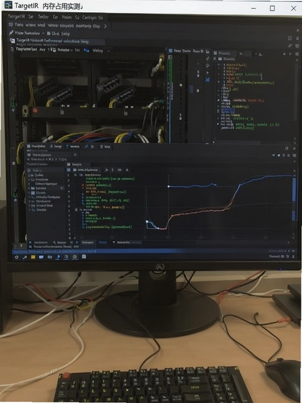Select the diamond shape icon in vertical toolbar
The image size is (302, 403).
(207, 66)
